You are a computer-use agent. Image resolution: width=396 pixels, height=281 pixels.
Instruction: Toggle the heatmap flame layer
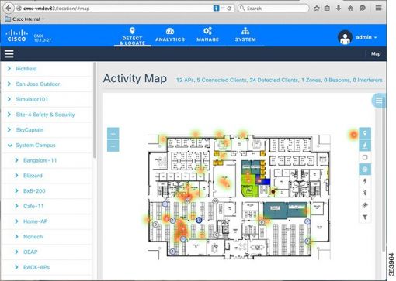tap(365, 146)
